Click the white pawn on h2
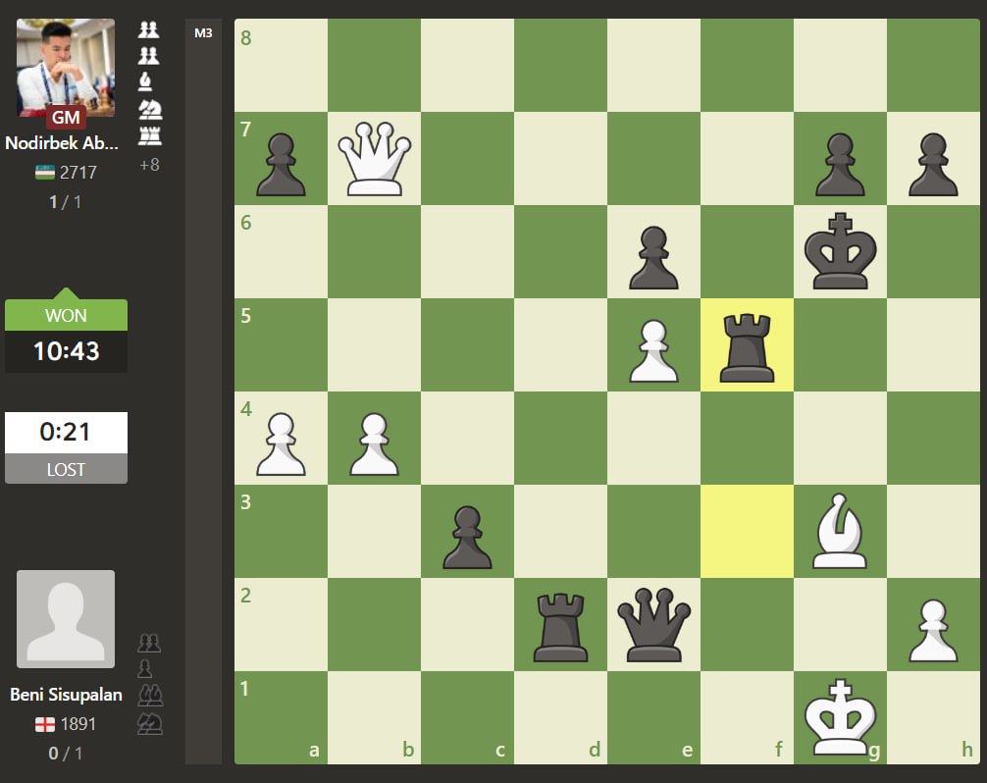Viewport: 987px width, 783px height. click(933, 625)
